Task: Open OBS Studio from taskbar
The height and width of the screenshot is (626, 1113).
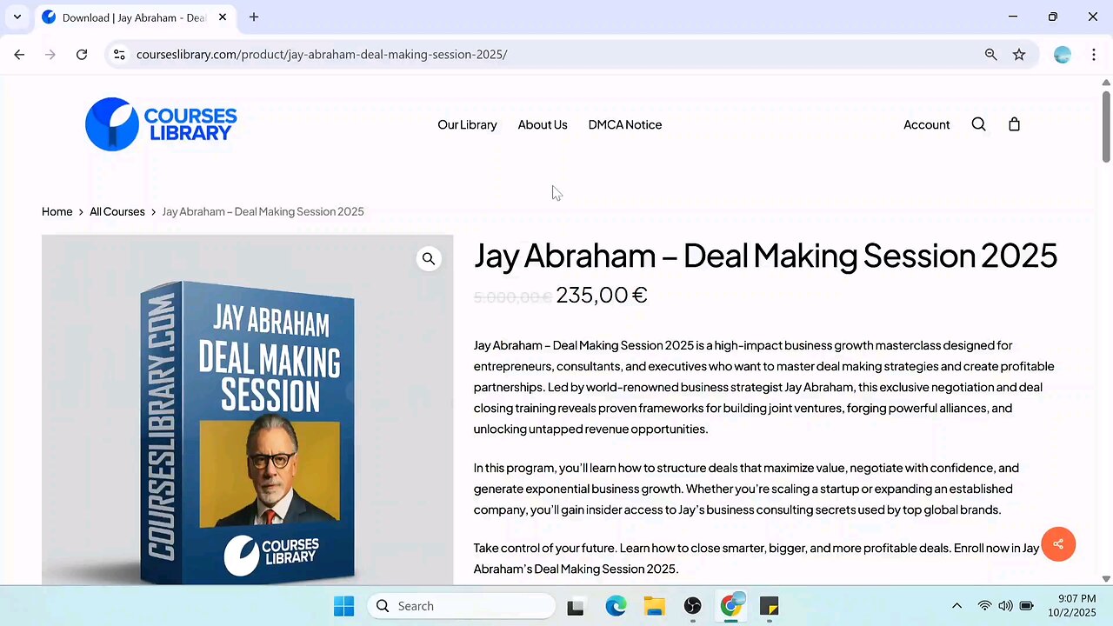Action: (x=693, y=606)
